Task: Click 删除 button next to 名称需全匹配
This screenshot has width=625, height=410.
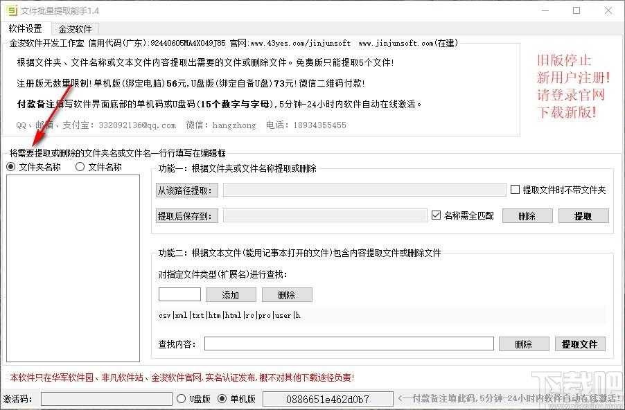Action: pyautogui.click(x=527, y=216)
